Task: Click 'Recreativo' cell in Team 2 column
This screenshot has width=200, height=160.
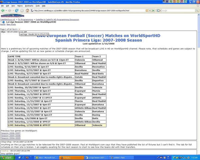Action: click(x=99, y=67)
